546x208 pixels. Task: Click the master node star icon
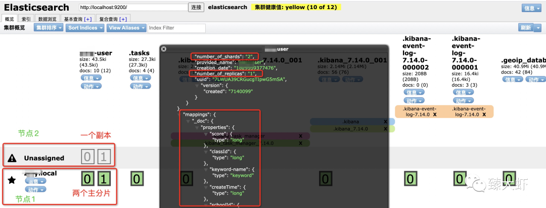point(12,180)
